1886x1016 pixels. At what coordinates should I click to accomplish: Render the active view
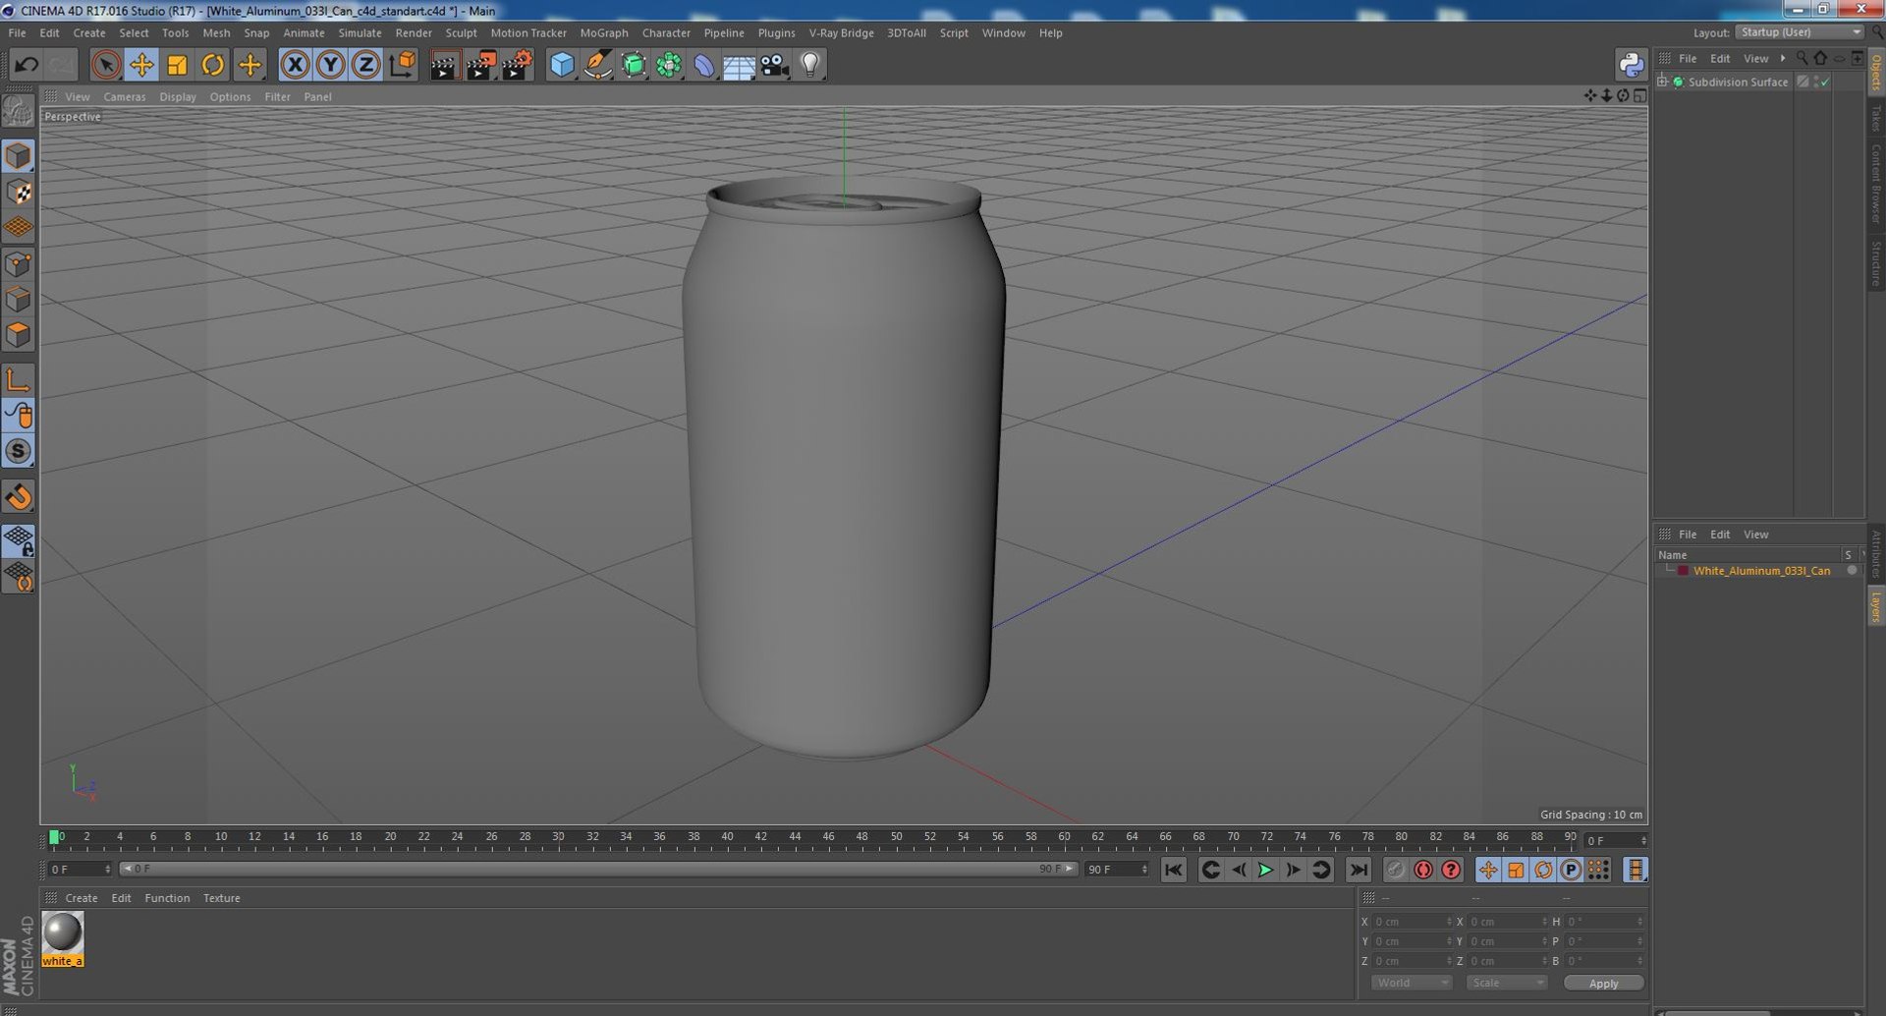(x=444, y=65)
